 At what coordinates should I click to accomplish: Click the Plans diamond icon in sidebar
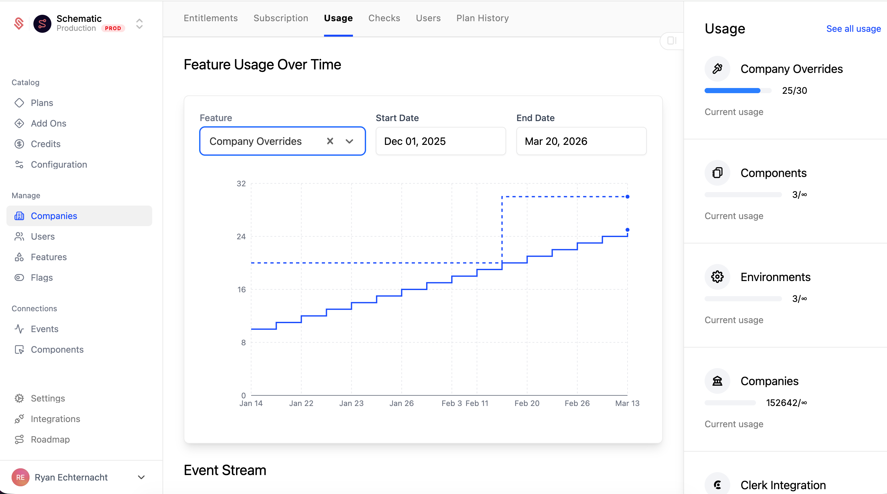click(x=19, y=103)
